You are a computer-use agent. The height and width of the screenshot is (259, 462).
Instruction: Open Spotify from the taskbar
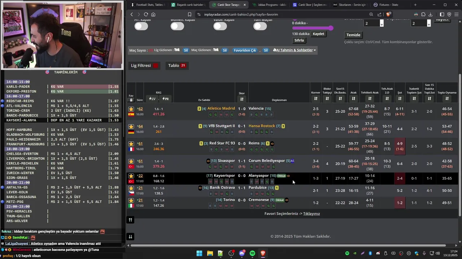click(252, 253)
